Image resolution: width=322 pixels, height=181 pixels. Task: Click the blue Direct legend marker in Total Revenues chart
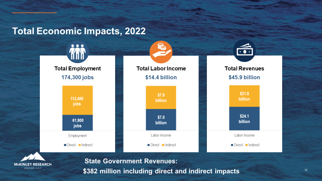coord(232,145)
